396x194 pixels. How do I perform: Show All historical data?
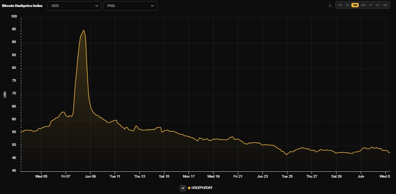point(385,5)
